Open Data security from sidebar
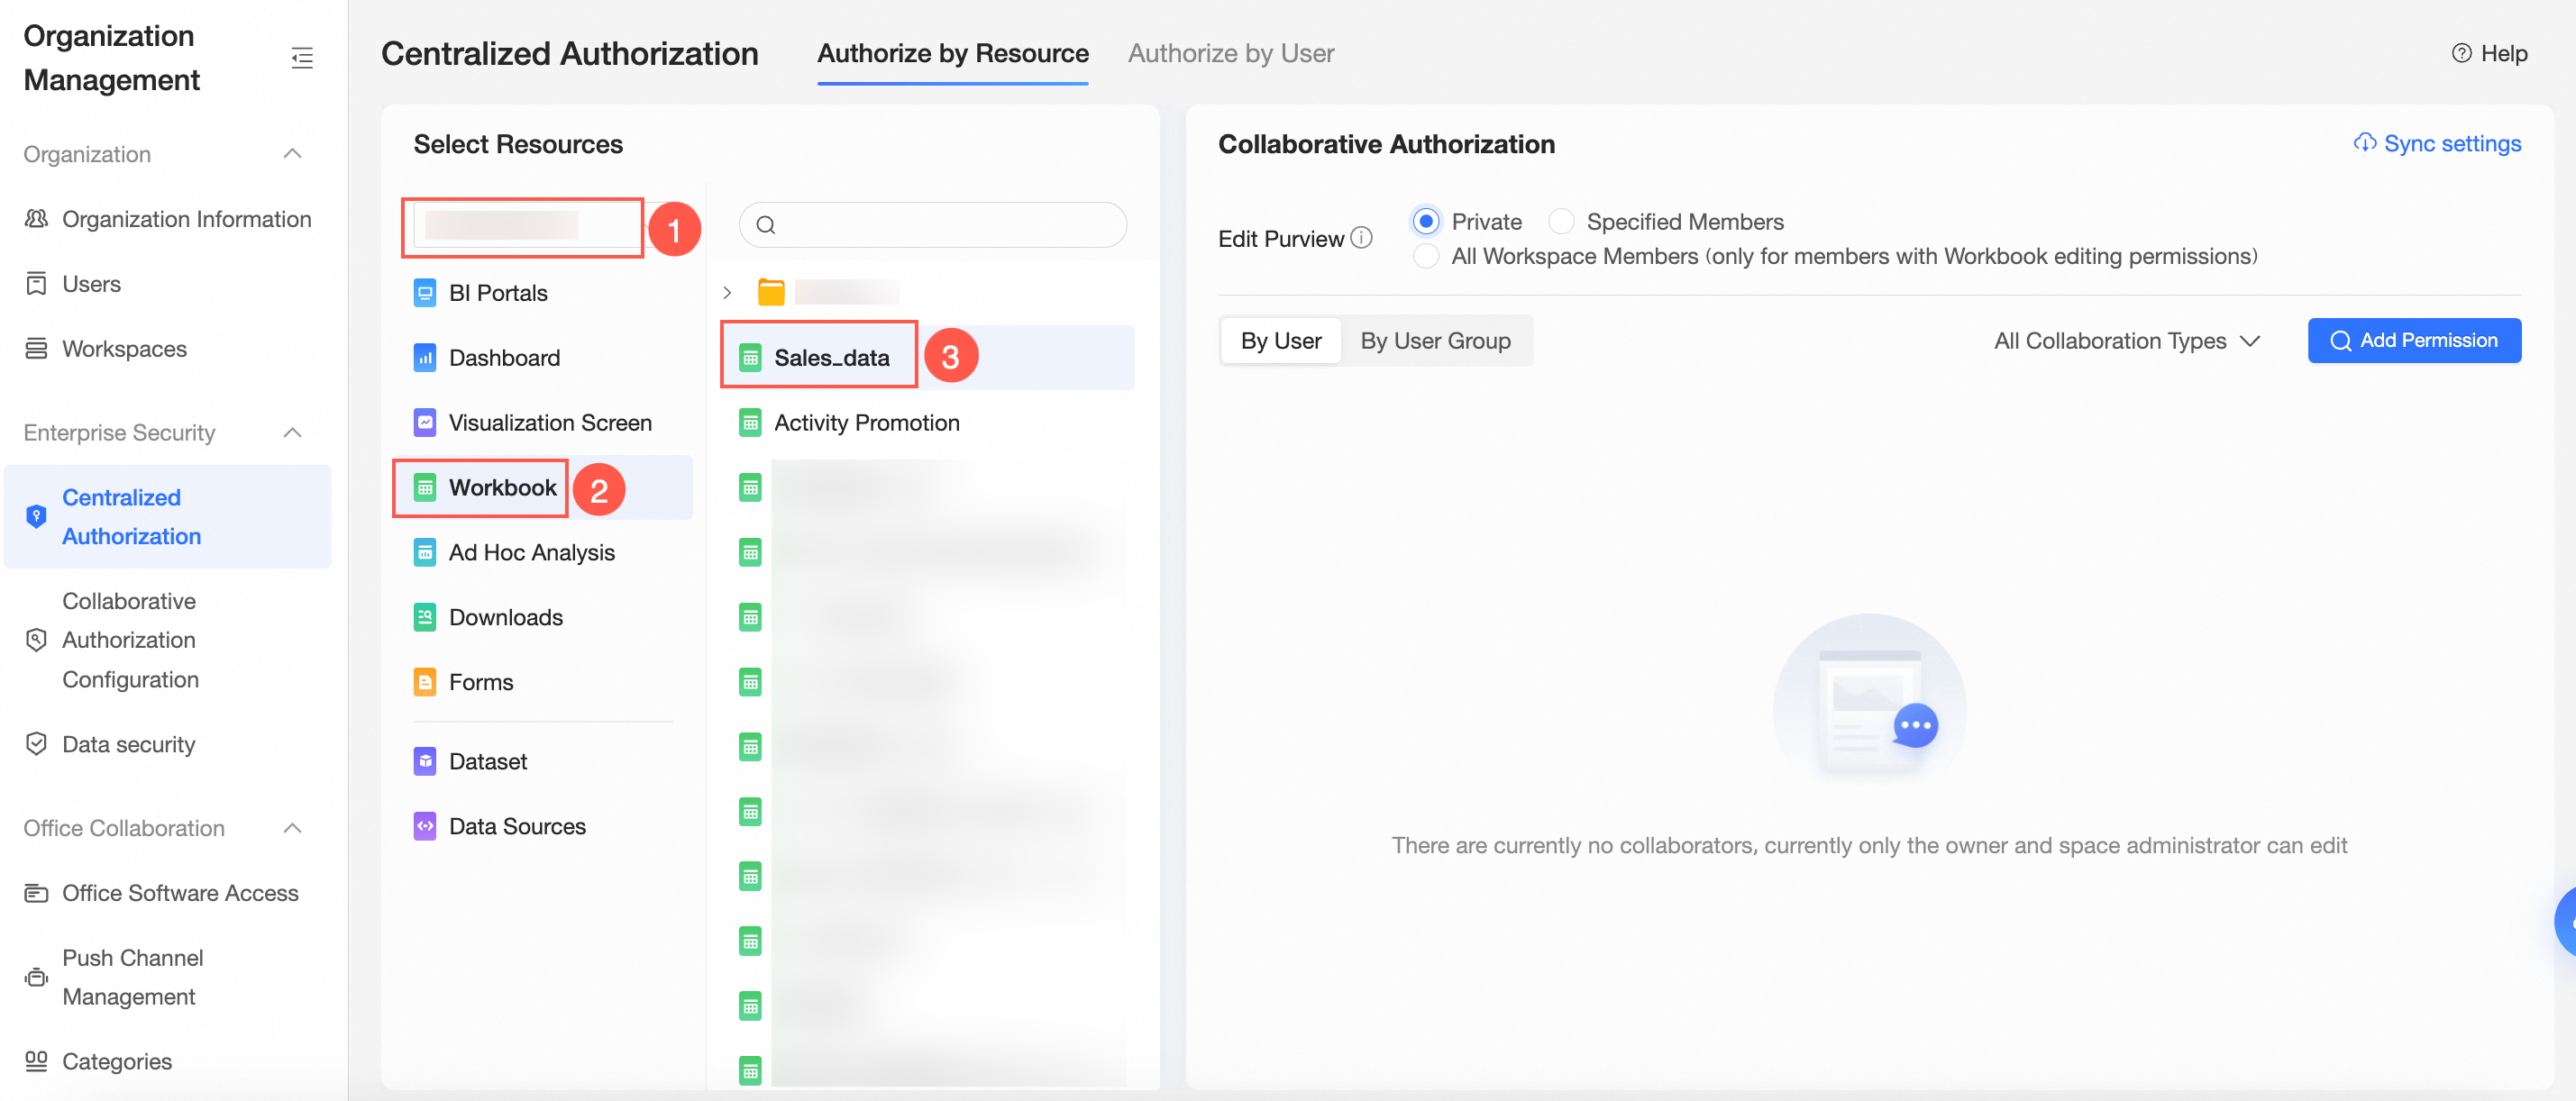 coord(128,744)
